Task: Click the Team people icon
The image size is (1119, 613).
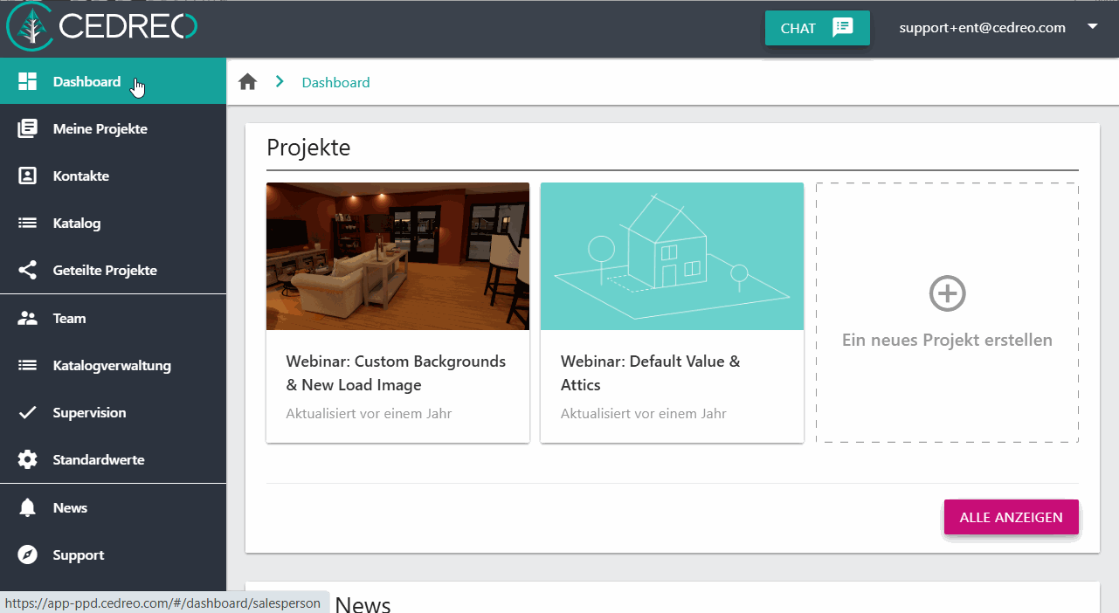Action: (28, 318)
